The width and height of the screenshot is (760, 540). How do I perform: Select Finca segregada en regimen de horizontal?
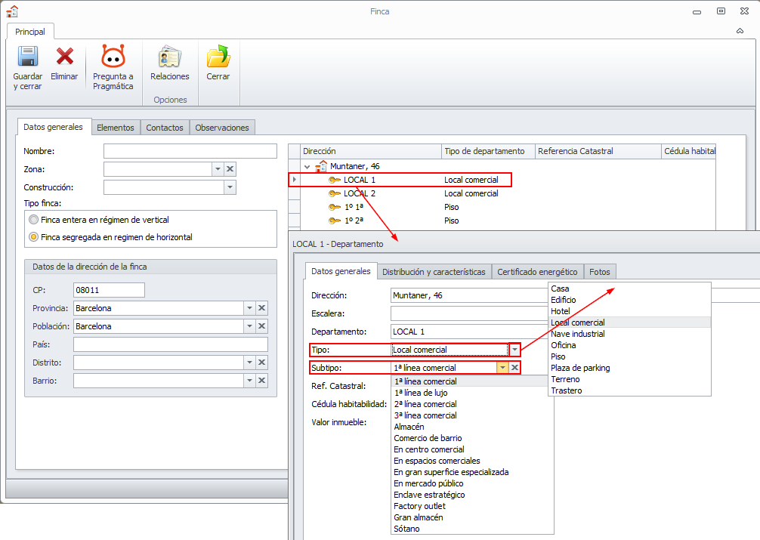(x=33, y=237)
